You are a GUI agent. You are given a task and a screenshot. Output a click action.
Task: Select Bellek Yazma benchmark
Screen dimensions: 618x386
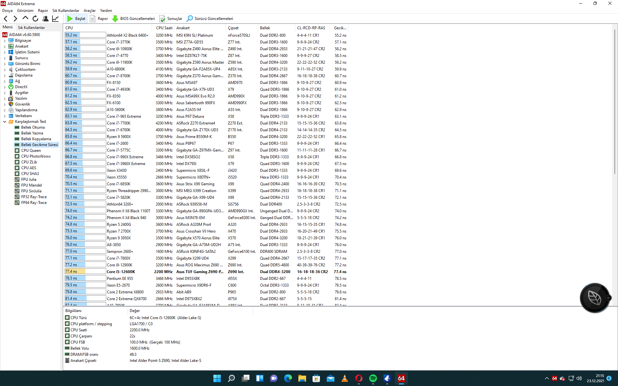[x=32, y=133]
